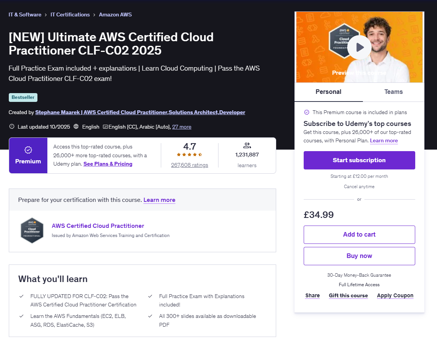The width and height of the screenshot is (437, 345).
Task: Switch to the Teams tab
Action: [393, 92]
